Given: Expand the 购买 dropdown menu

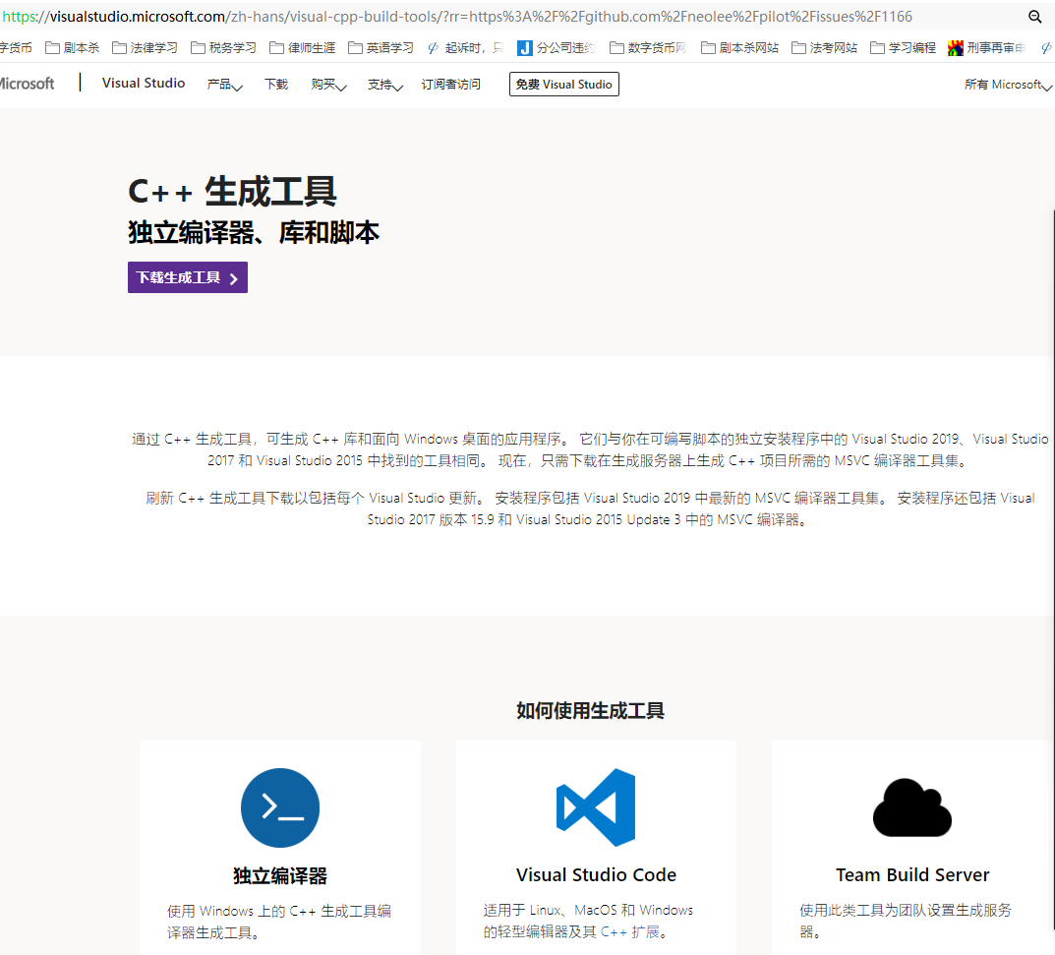Looking at the screenshot, I should click(329, 85).
